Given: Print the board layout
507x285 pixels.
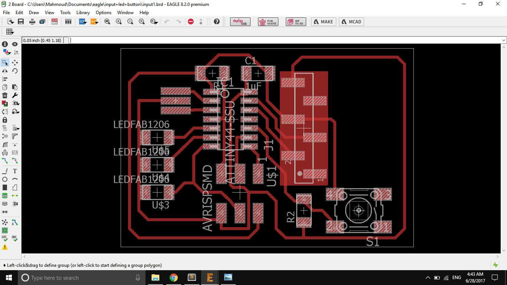Looking at the screenshot, I should (32, 22).
